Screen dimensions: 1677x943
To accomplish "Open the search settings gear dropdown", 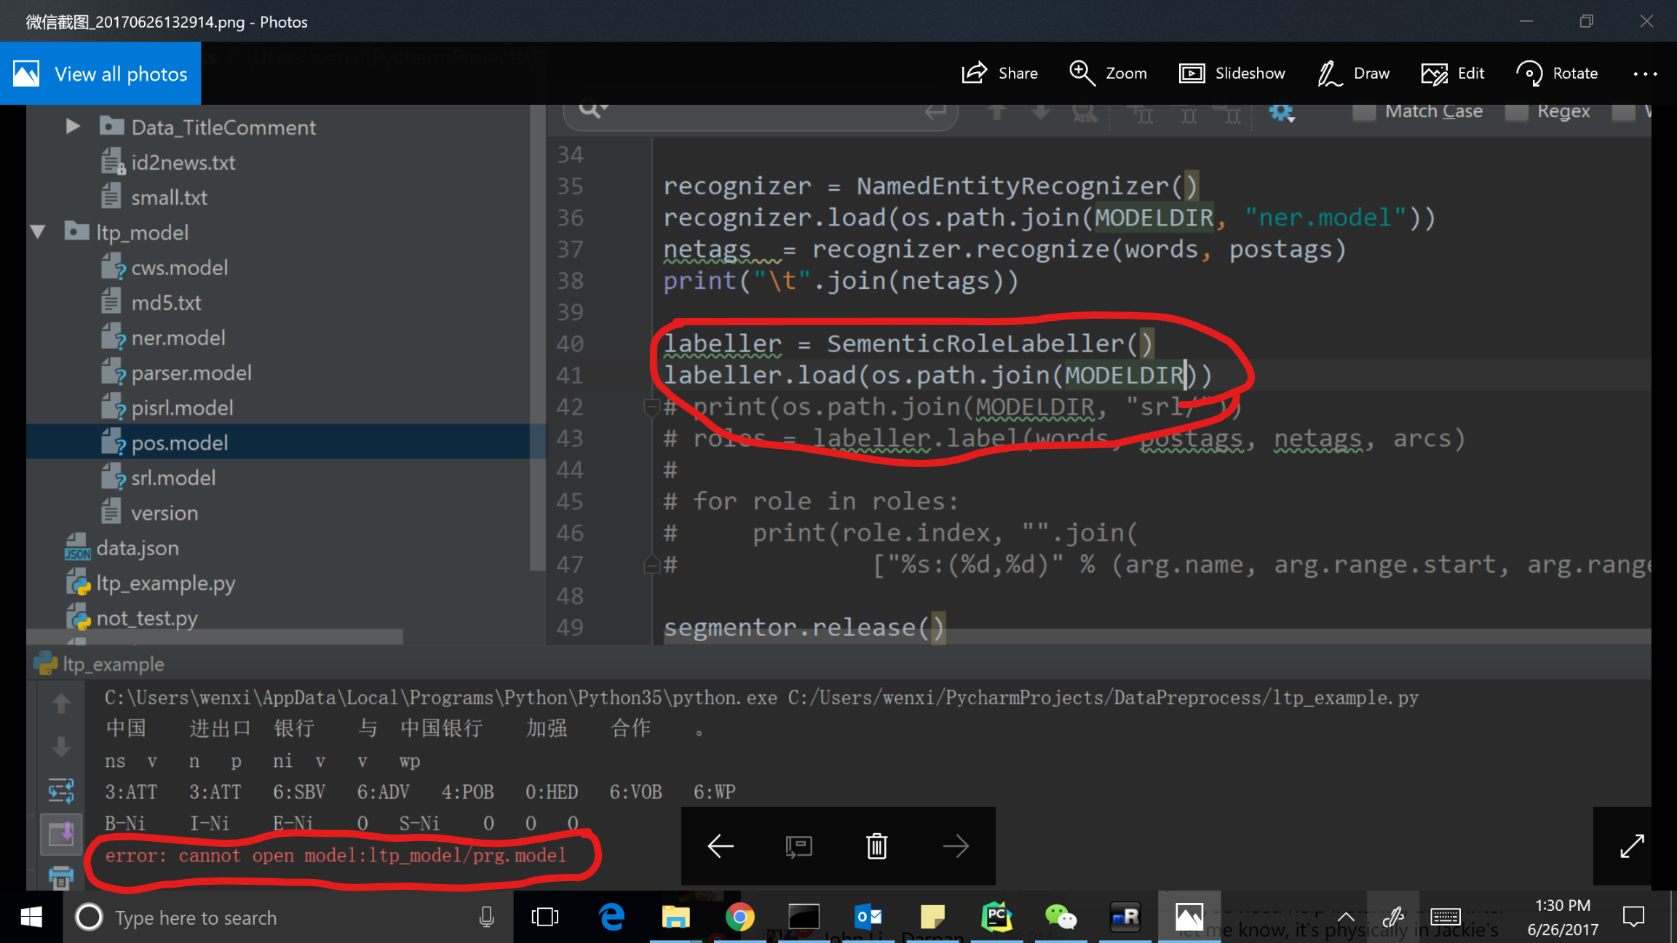I will (x=1281, y=113).
